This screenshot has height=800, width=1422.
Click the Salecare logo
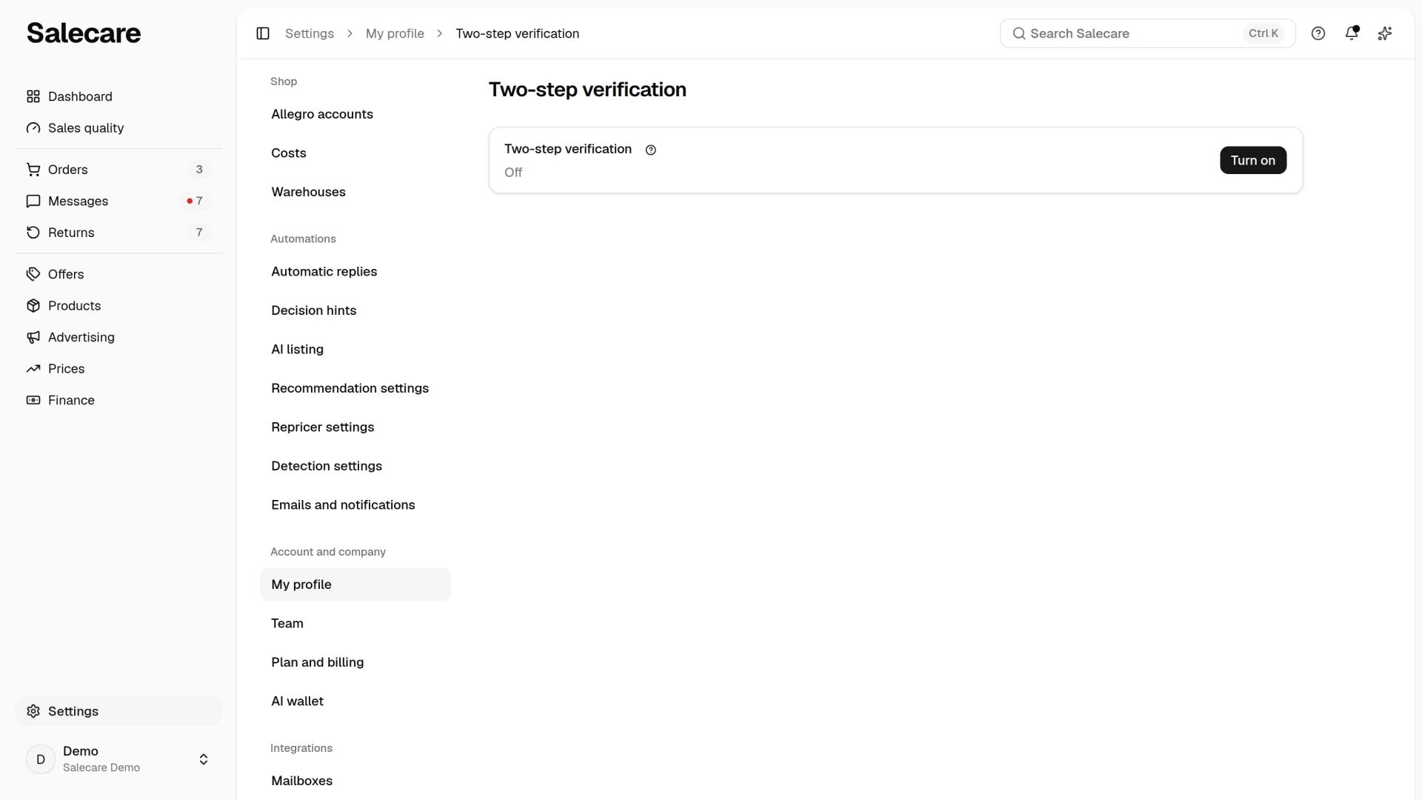point(84,33)
